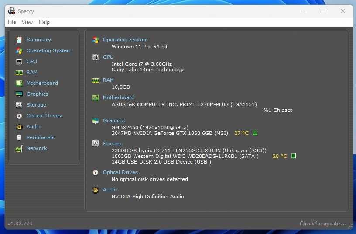Click the green GPU temperature indicator beside 27 °C
The image size is (356, 234).
pyautogui.click(x=255, y=133)
